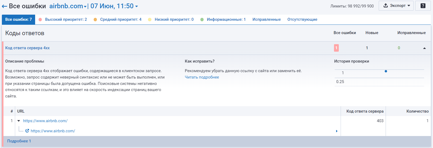The image size is (433, 148).
Task: Open the Читать подробнее link
Action: [x=202, y=77]
